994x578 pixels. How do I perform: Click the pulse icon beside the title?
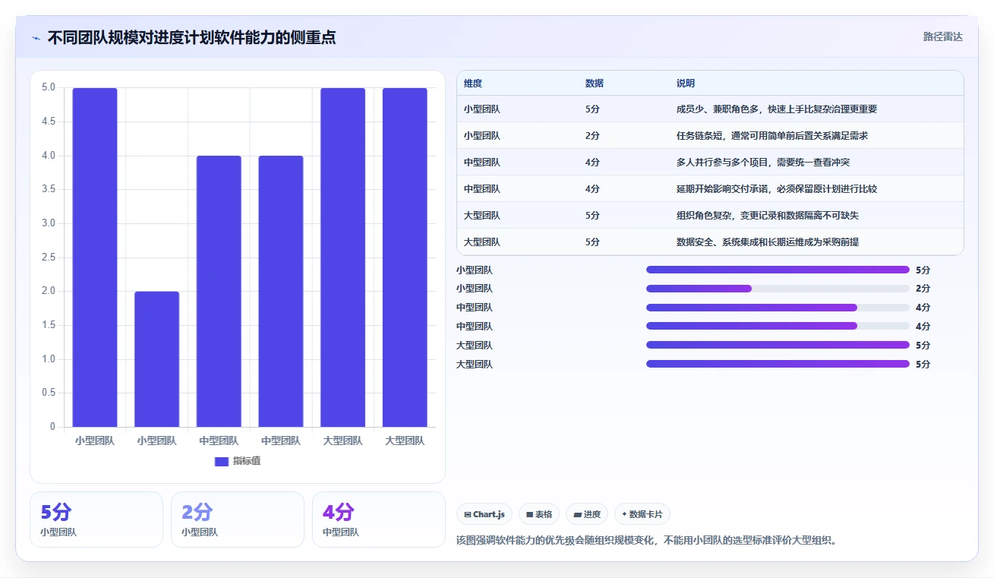(36, 38)
